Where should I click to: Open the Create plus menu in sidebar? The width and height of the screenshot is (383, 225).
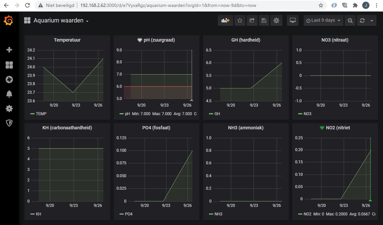coord(9,50)
